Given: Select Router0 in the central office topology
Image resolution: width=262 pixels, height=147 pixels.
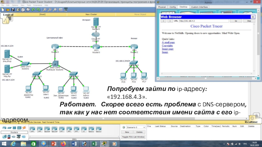Looking at the screenshot, I should (55, 46).
